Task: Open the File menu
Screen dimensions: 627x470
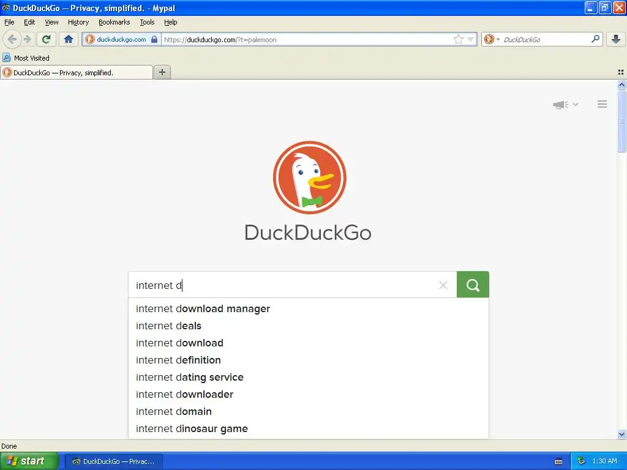Action: click(9, 22)
